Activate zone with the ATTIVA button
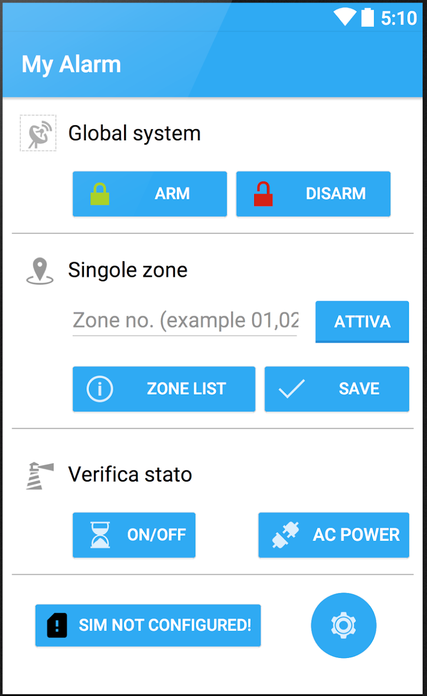This screenshot has width=427, height=696. tap(362, 321)
